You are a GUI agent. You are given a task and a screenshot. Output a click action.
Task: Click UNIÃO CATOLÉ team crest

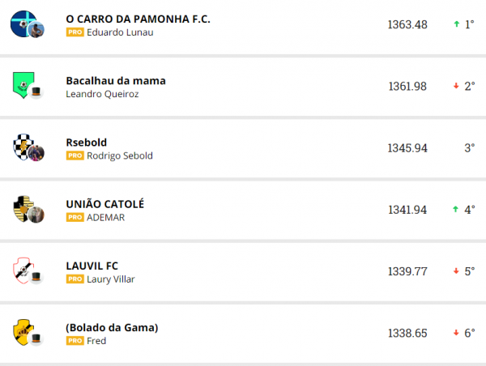point(23,209)
